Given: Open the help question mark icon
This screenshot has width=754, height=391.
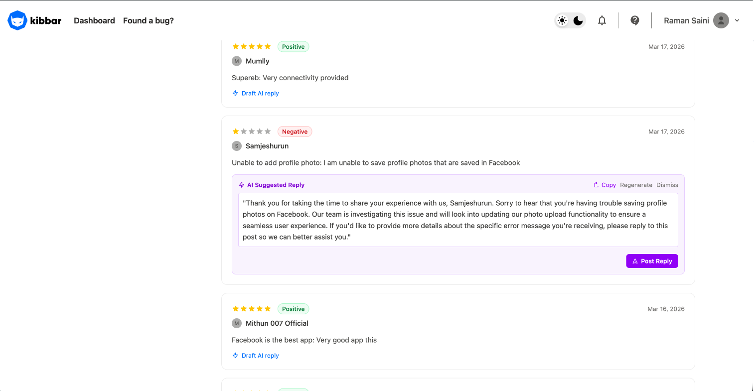Looking at the screenshot, I should pyautogui.click(x=635, y=20).
